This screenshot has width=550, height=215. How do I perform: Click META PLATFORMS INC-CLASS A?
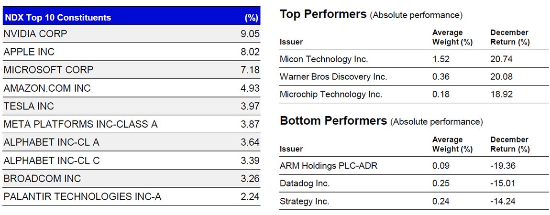point(80,124)
